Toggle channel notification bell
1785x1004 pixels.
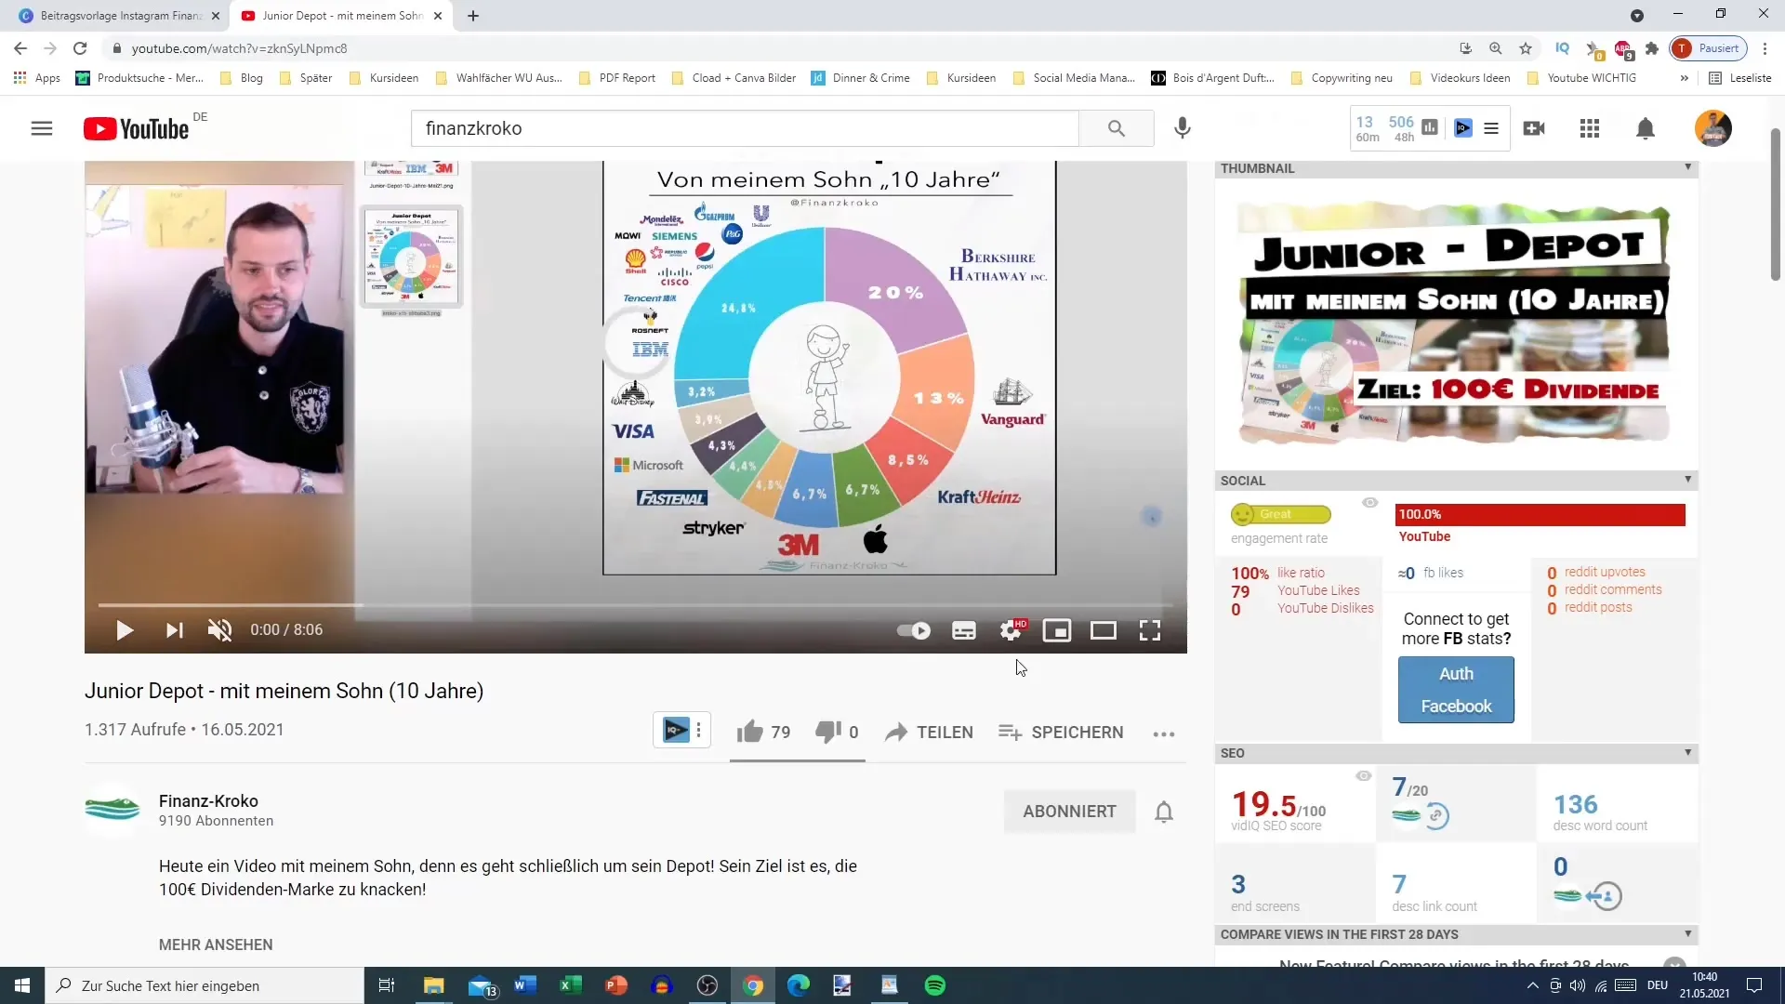tap(1164, 812)
